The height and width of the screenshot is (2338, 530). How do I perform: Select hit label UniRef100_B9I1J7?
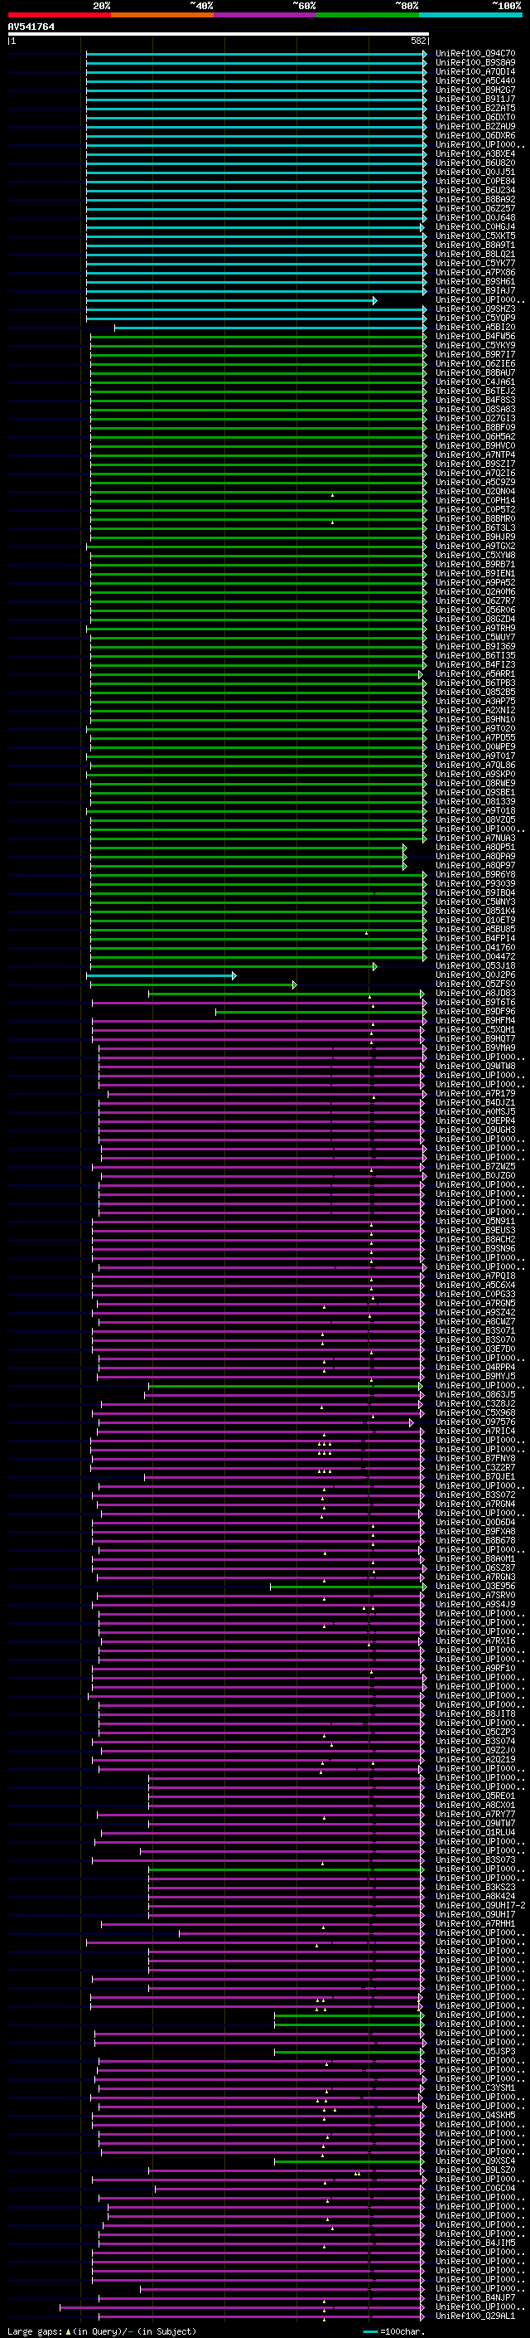[x=475, y=99]
